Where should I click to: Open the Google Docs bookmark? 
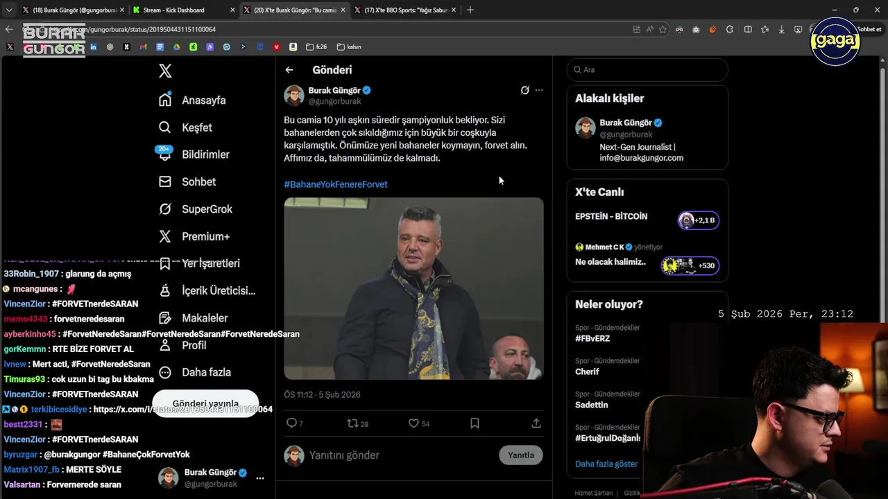coord(160,47)
